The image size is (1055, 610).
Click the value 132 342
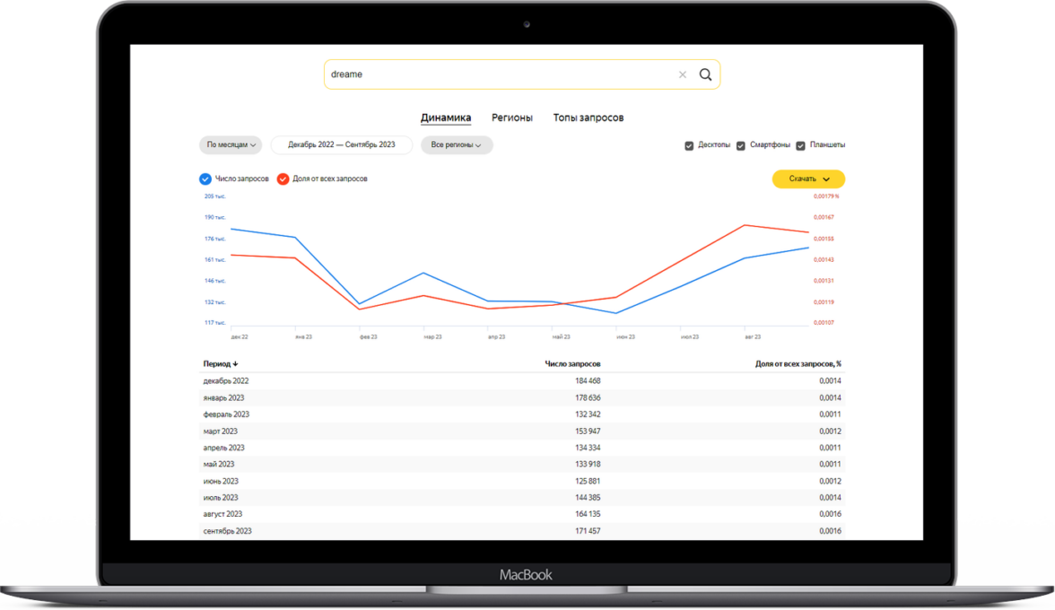[x=588, y=414]
